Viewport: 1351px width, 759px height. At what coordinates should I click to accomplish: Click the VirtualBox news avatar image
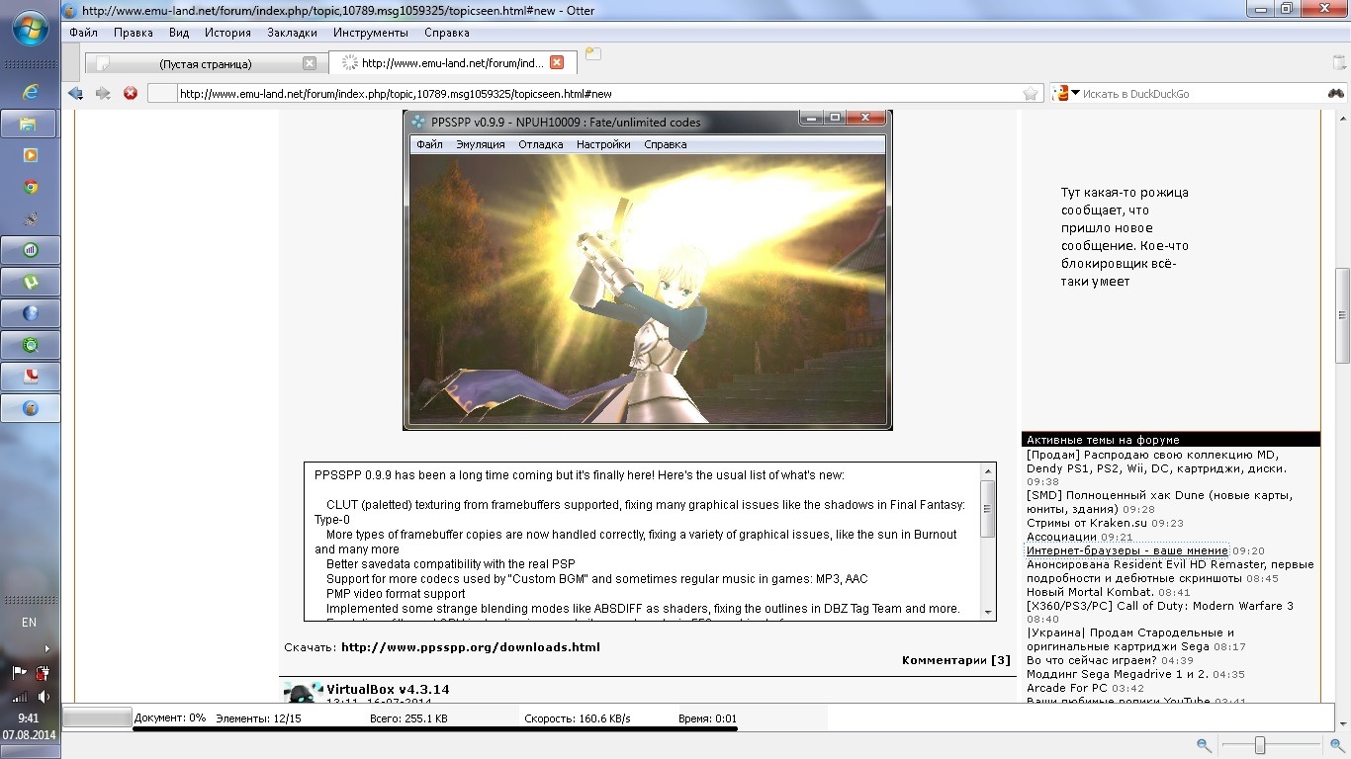click(304, 692)
